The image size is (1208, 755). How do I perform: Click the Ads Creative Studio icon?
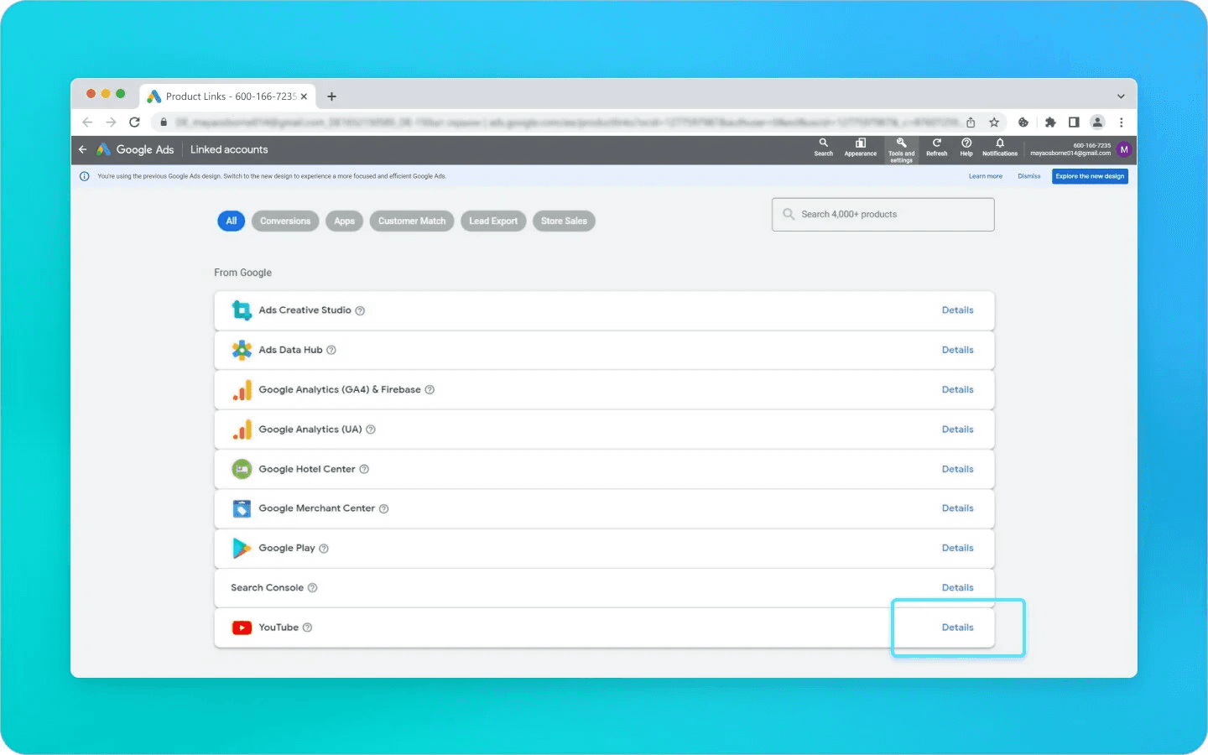[x=242, y=310]
